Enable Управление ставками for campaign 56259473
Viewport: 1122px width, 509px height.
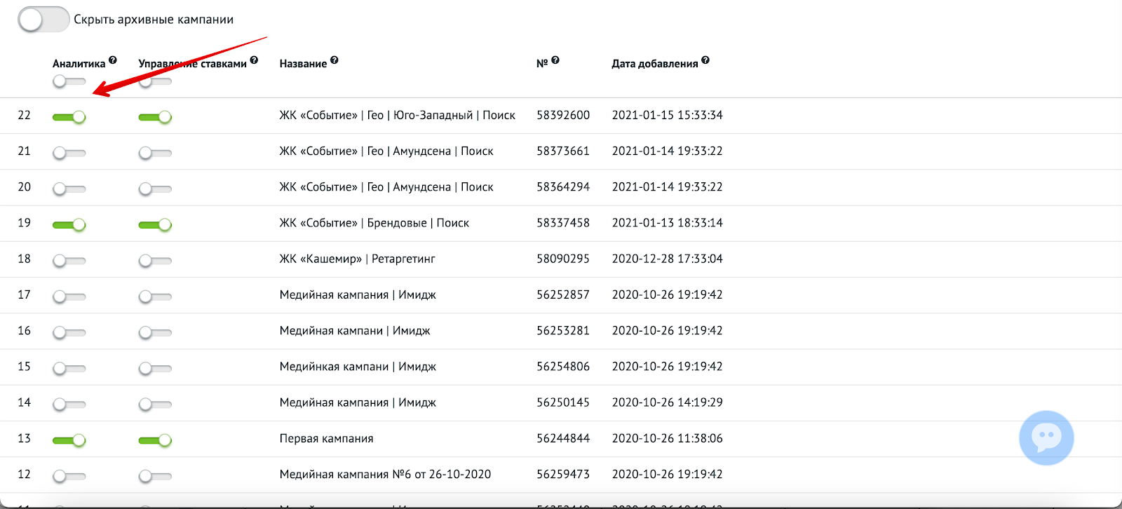coord(155,476)
